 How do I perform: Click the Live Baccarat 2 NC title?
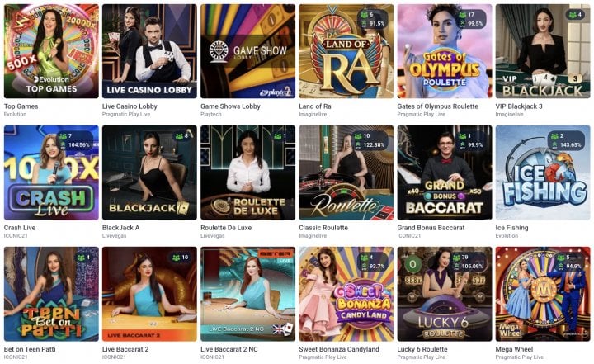click(x=229, y=349)
